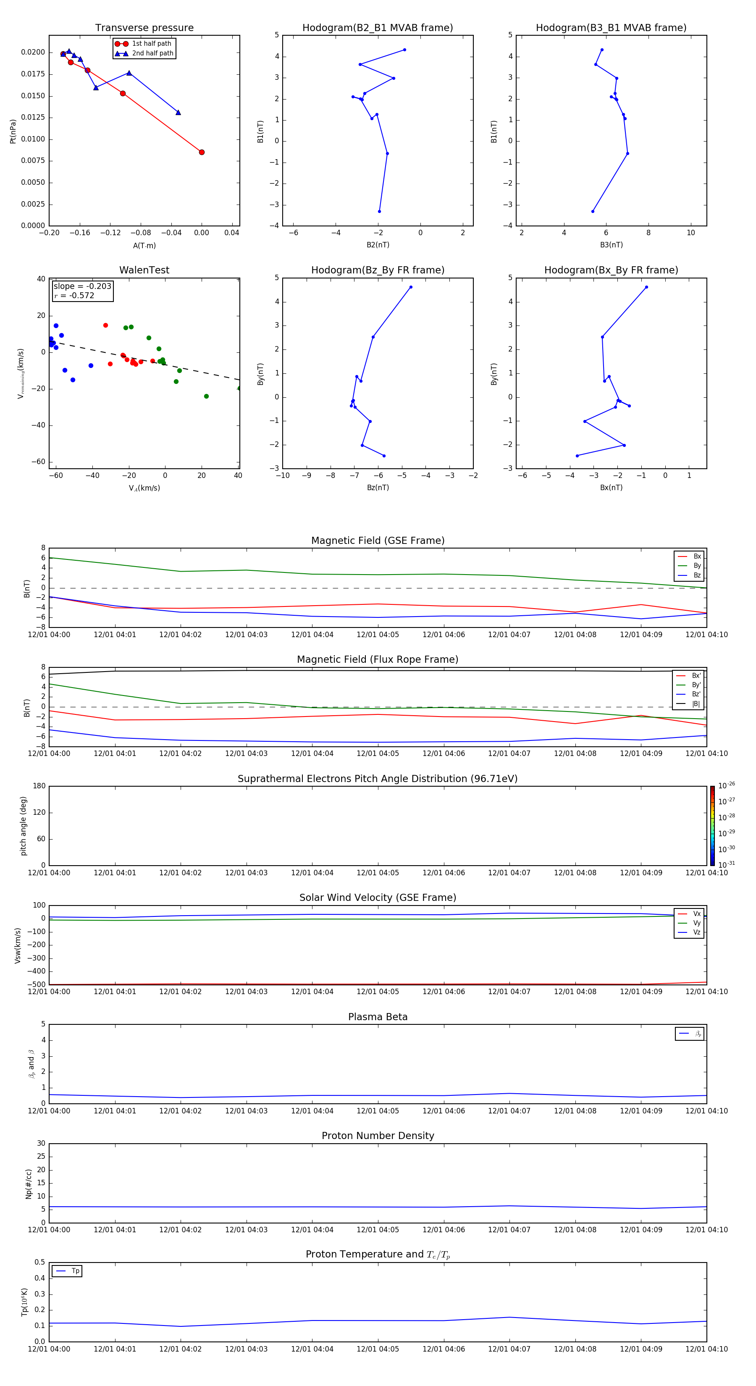Click the 'Vz' legend entry in velocity plot
The image size is (756, 1386).
[x=690, y=932]
